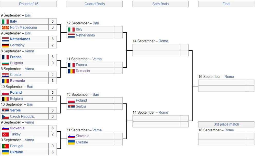Open the Germany team link
Viewport: 255px width, 156px height.
[x=17, y=45]
